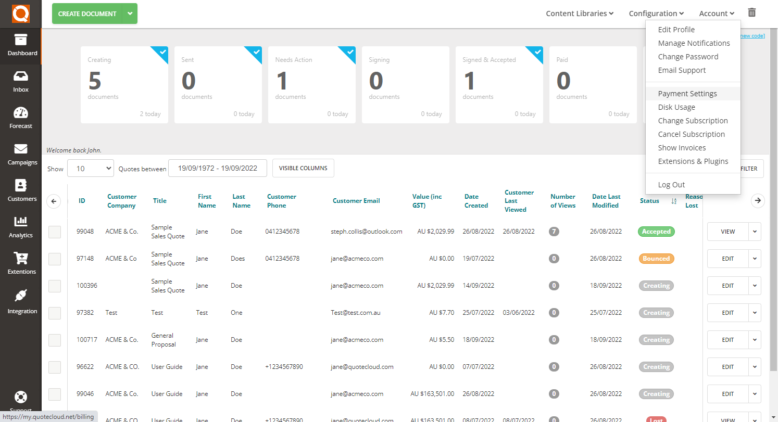Click the Visible Columns button

click(303, 168)
